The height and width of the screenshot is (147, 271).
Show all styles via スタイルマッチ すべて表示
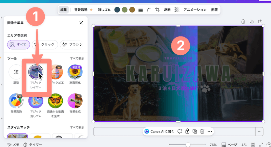[77, 127]
